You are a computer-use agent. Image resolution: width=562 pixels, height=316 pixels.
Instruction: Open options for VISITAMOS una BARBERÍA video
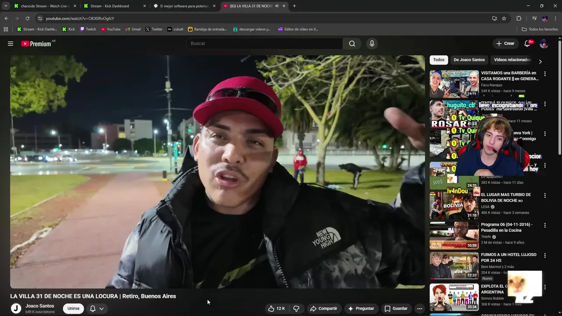click(x=545, y=74)
